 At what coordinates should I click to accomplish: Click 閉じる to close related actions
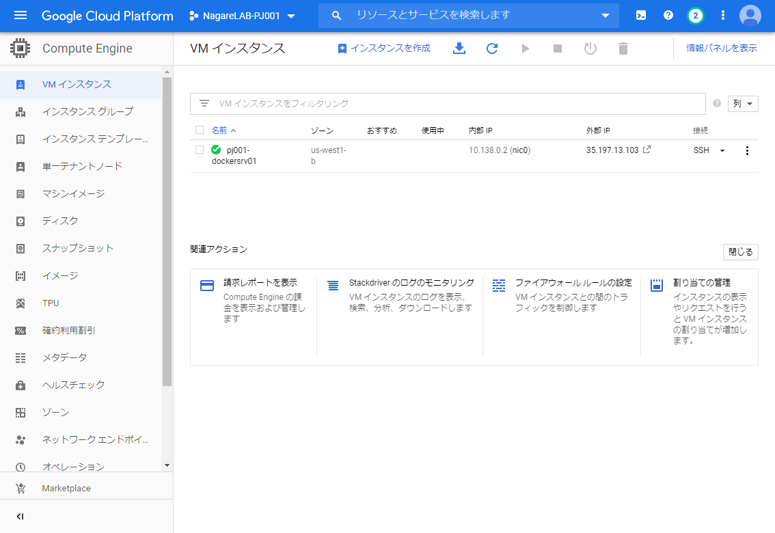(x=740, y=252)
